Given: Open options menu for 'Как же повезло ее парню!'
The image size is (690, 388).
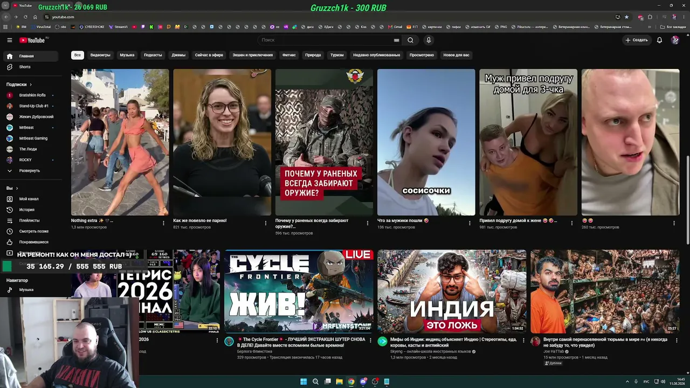Looking at the screenshot, I should click(266, 223).
